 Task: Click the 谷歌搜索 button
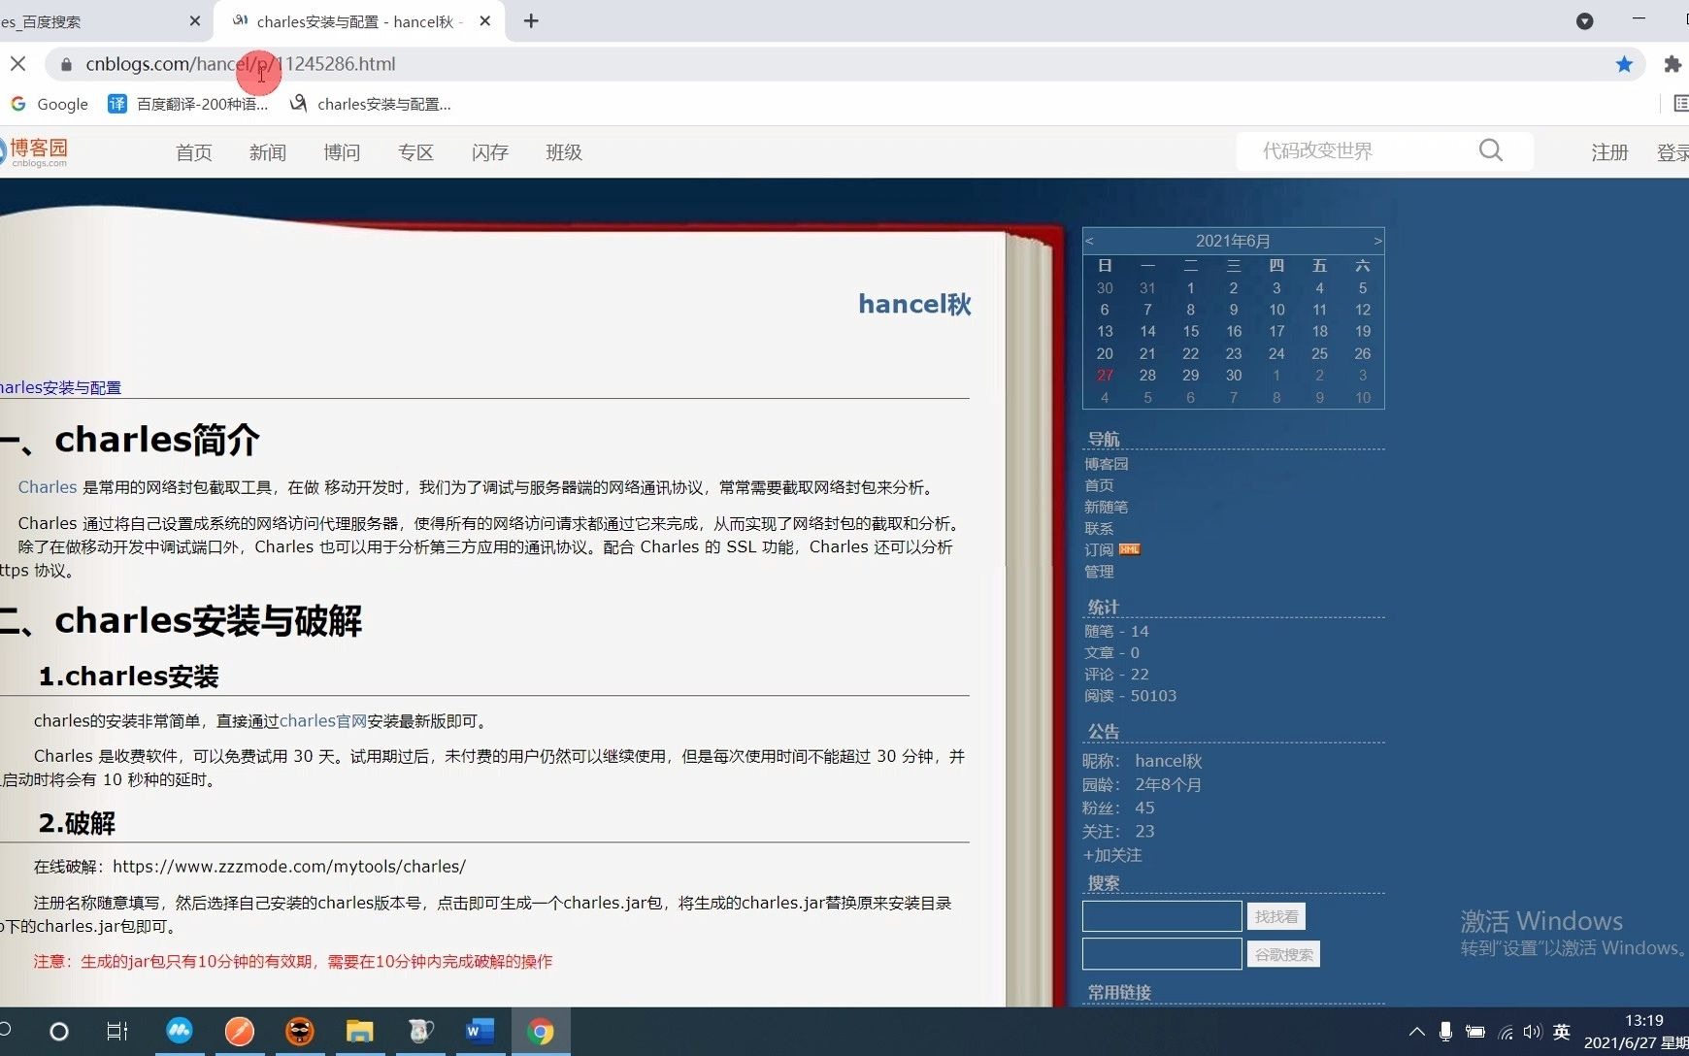[1283, 954]
